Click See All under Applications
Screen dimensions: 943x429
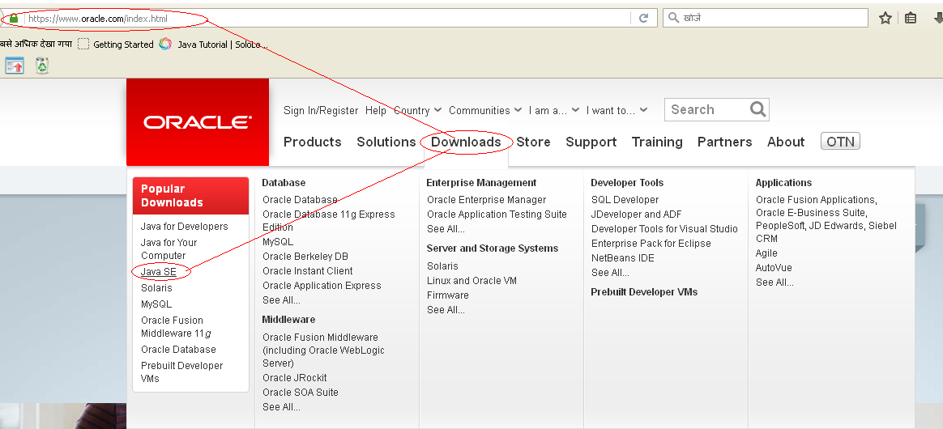pyautogui.click(x=774, y=282)
